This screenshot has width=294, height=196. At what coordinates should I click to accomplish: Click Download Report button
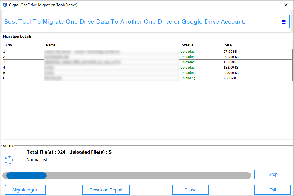[106, 190]
